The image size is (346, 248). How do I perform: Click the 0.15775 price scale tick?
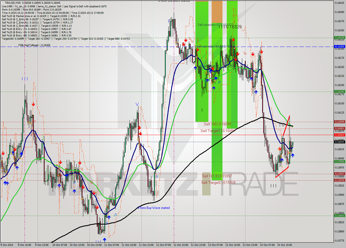tap(340, 240)
